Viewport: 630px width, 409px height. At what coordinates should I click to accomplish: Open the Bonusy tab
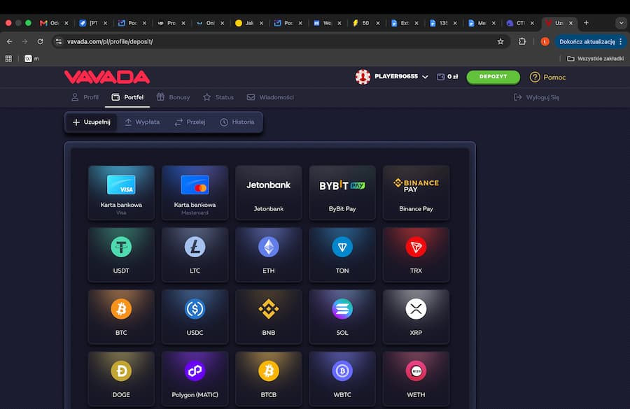tap(173, 97)
